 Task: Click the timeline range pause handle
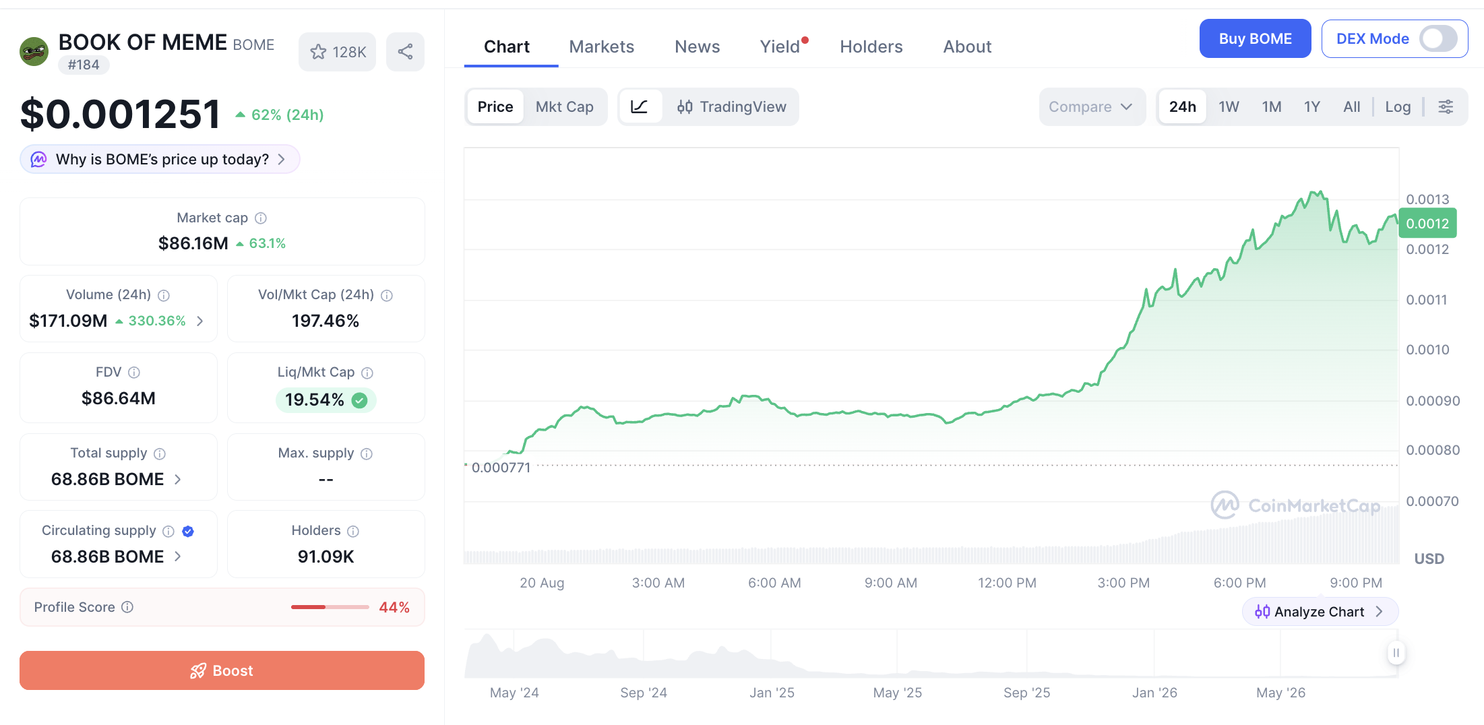(x=1396, y=652)
